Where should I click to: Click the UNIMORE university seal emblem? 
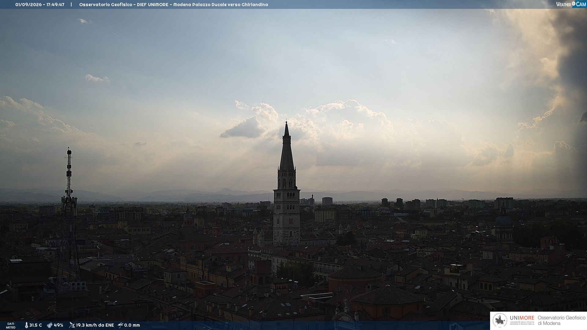(500, 321)
